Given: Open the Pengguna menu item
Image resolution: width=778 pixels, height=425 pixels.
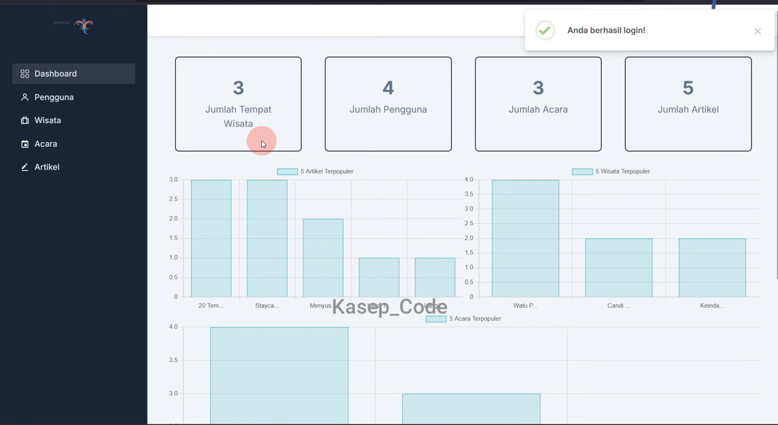Looking at the screenshot, I should (74, 97).
